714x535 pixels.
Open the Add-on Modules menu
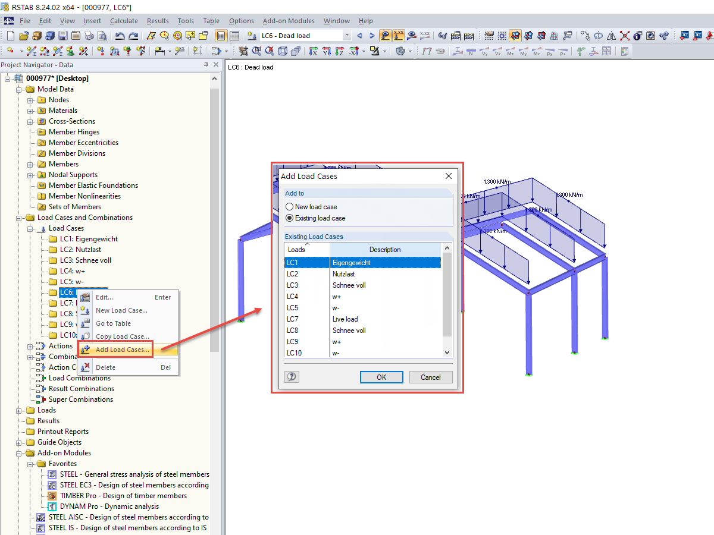289,21
